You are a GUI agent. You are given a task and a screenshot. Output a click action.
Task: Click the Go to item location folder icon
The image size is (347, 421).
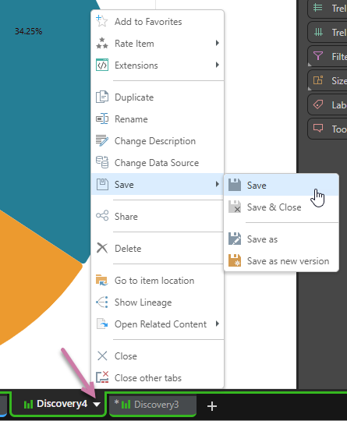pos(102,281)
